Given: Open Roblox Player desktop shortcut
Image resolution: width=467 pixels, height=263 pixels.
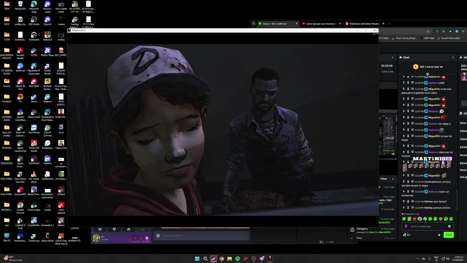Looking at the screenshot, I should pyautogui.click(x=47, y=52).
